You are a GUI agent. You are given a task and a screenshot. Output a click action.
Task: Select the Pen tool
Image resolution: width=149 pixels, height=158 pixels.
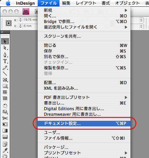(5, 55)
